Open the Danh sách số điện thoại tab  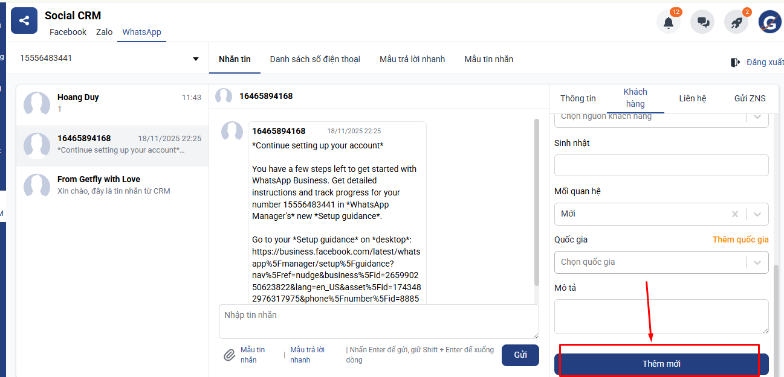tap(315, 59)
